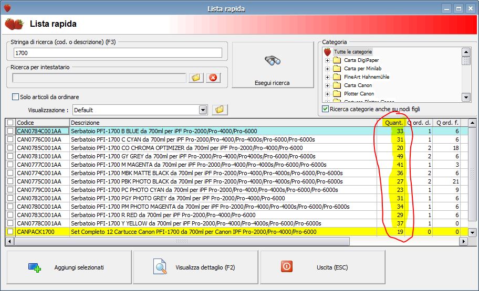Uncheck Ricerca categorie anche su nodi figli

pos(326,109)
